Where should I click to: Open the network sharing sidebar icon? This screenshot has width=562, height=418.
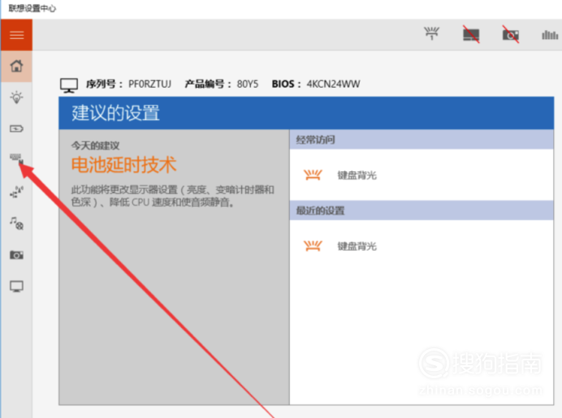(16, 192)
